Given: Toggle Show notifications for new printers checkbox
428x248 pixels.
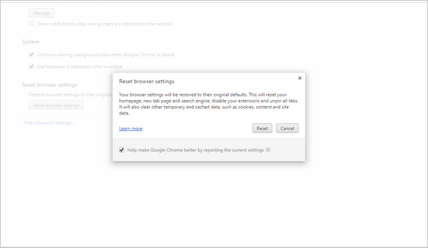Looking at the screenshot, I should (31, 23).
